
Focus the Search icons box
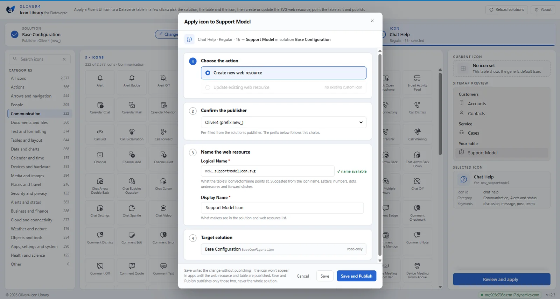39,59
